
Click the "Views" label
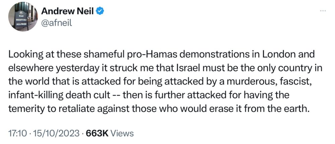122,133
